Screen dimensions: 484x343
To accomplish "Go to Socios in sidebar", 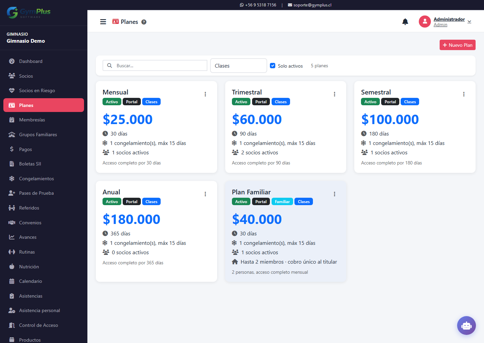I will click(44, 76).
